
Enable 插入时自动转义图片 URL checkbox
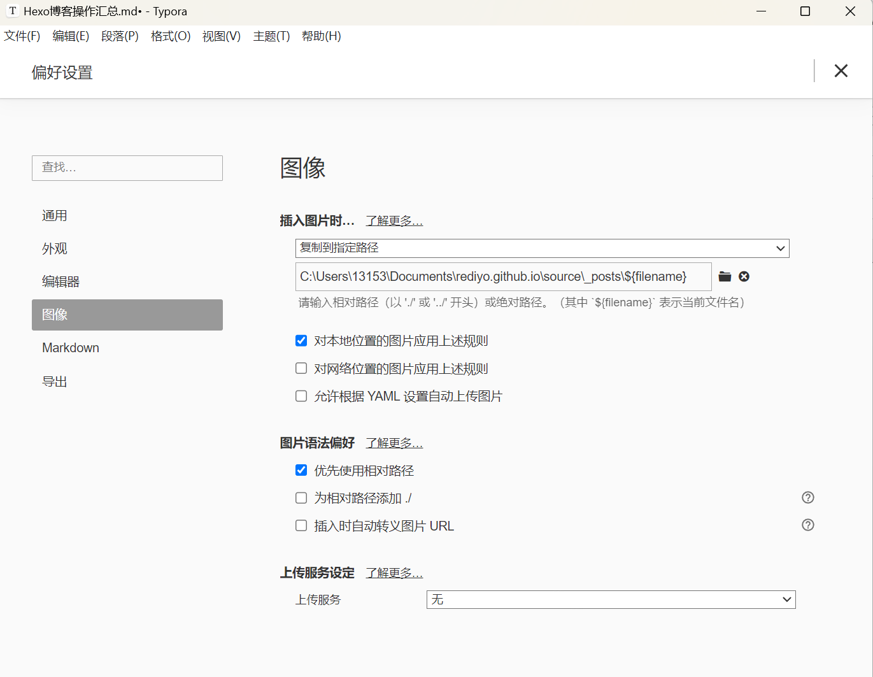tap(301, 525)
